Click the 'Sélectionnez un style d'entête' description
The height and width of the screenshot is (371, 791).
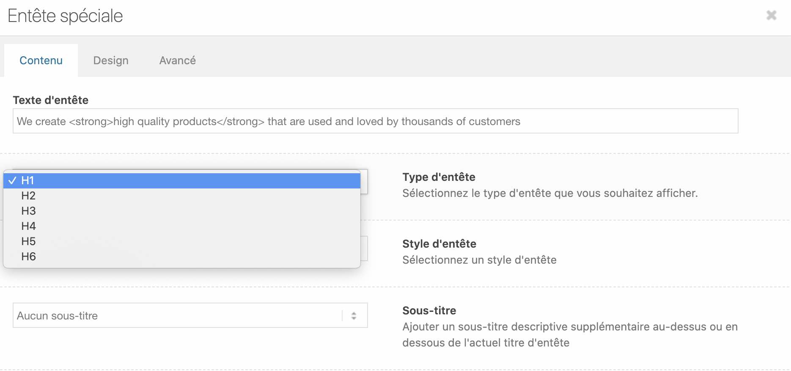479,260
